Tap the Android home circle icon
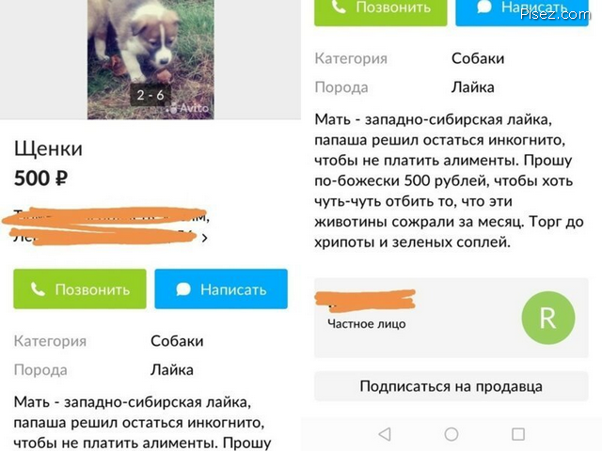Image resolution: width=602 pixels, height=451 pixels. pos(451,434)
